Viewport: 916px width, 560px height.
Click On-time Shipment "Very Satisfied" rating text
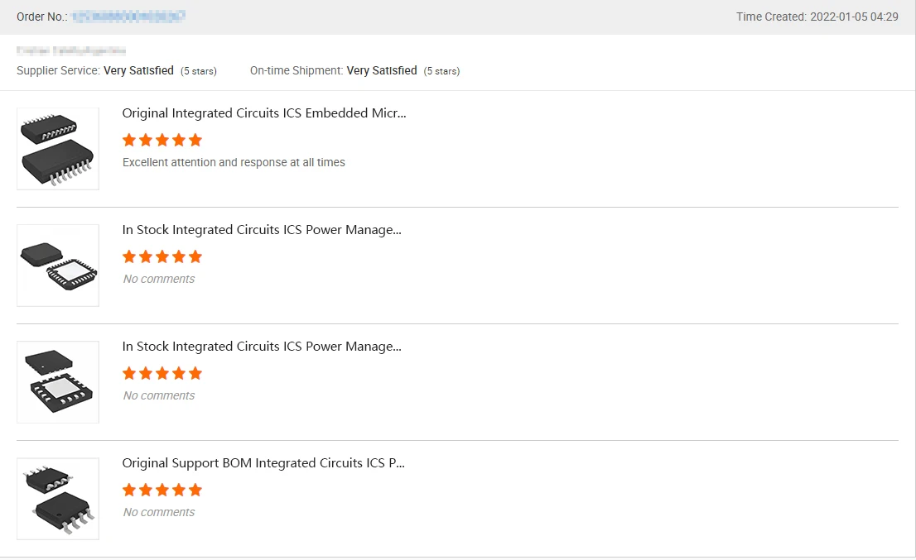382,71
